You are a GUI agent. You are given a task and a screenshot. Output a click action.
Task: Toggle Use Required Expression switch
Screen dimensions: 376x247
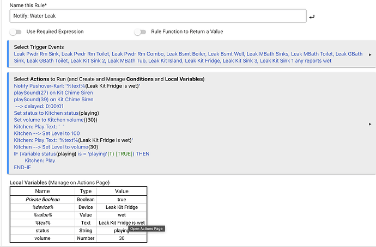coord(16,32)
